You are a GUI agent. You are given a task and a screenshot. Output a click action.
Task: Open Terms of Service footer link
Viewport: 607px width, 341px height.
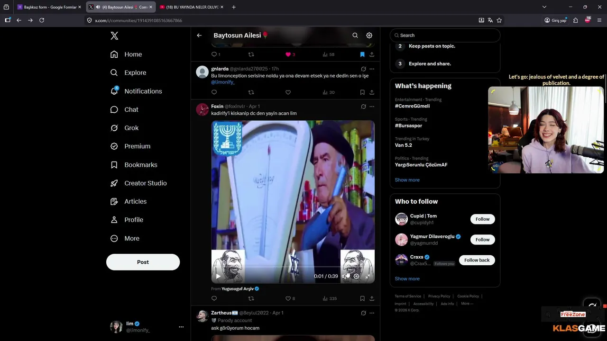[408, 296]
